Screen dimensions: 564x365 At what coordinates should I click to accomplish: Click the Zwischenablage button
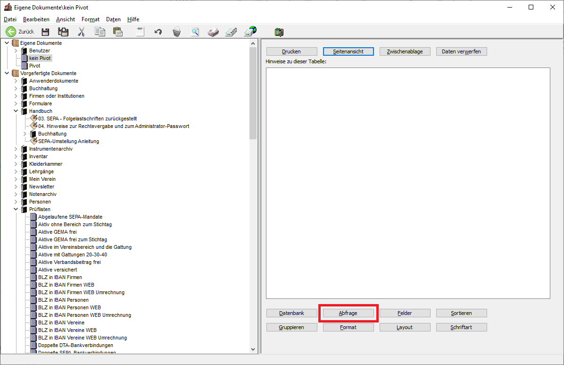[405, 51]
